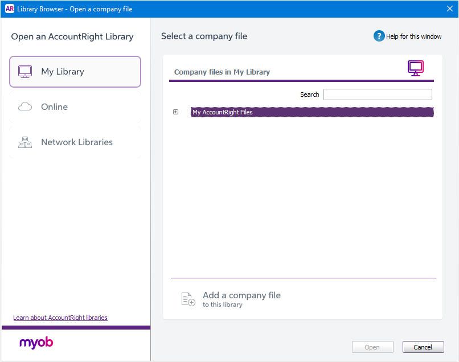Screen dimensions: 459x362
Task: Click the Select a company file heading
Action: 204,36
